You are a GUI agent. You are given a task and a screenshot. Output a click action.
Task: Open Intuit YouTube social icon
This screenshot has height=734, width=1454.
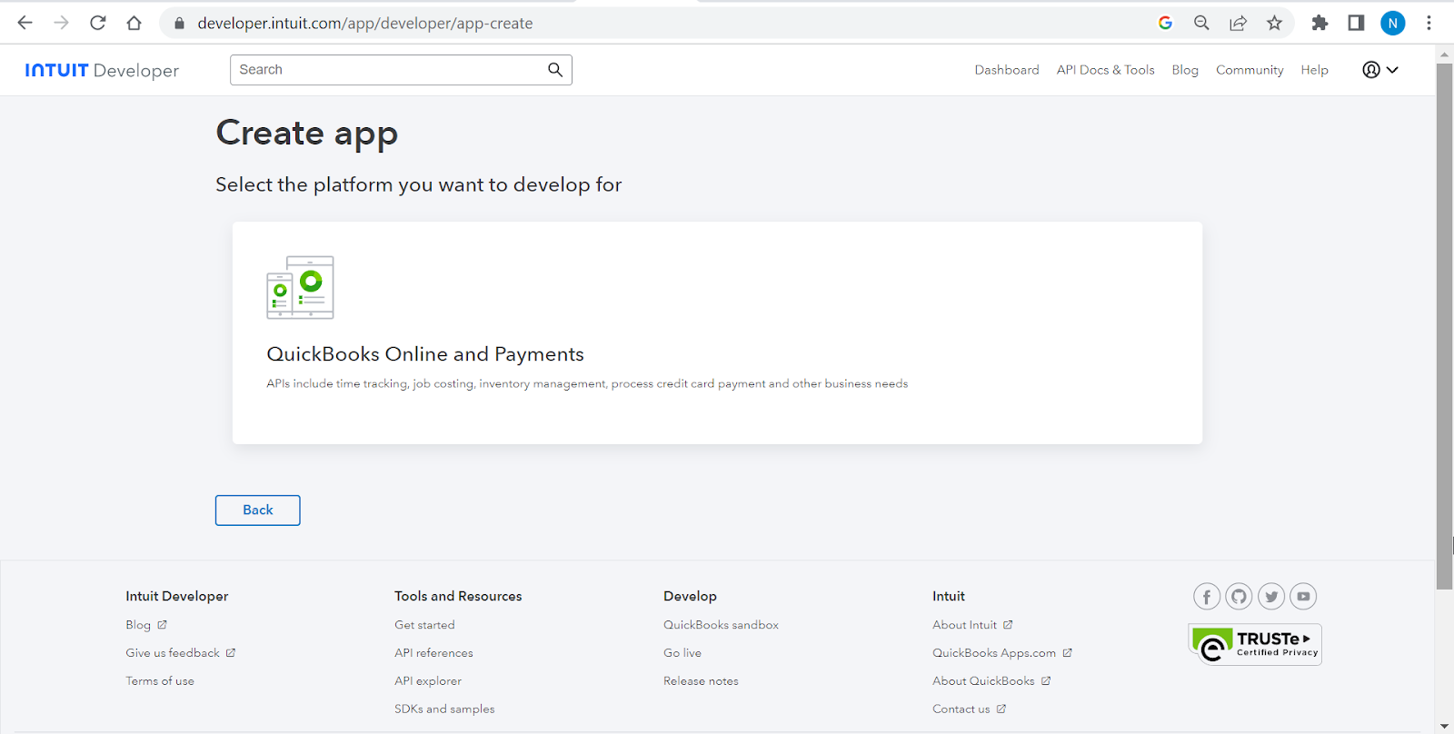pyautogui.click(x=1303, y=597)
